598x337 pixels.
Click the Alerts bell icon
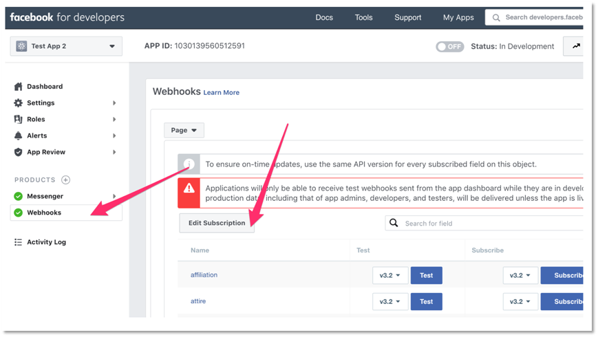(x=18, y=135)
